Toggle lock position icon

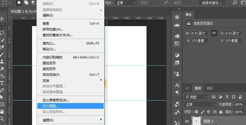point(208,112)
